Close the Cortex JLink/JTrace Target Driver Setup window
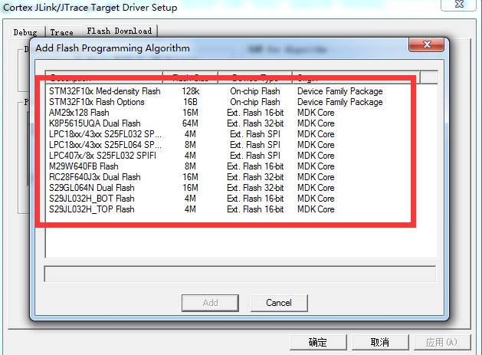This screenshot has height=355, width=482. 459,5
